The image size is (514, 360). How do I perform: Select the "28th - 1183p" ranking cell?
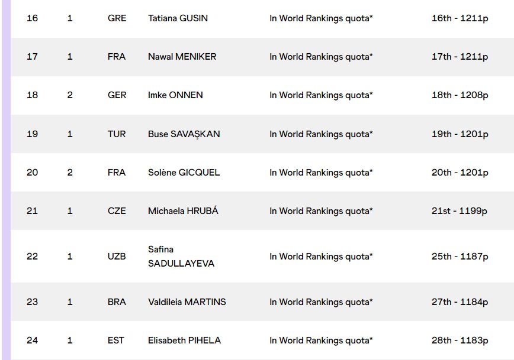tap(460, 340)
